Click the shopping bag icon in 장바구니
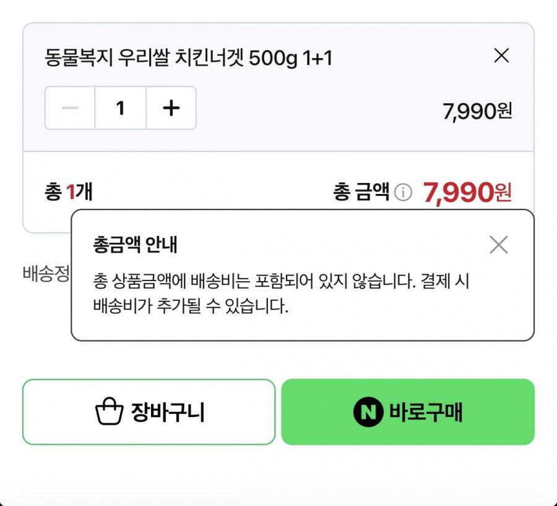 (x=110, y=411)
